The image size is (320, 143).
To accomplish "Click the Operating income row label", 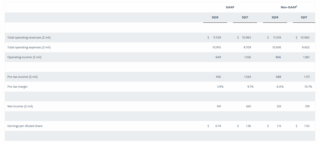I will click(x=24, y=57).
